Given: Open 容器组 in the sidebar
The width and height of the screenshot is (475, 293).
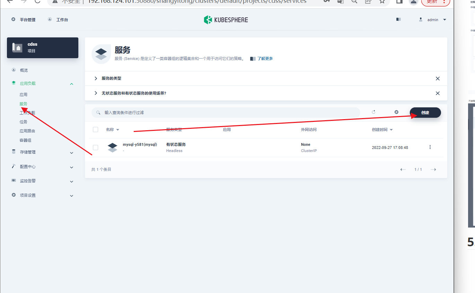Looking at the screenshot, I should click(x=25, y=140).
